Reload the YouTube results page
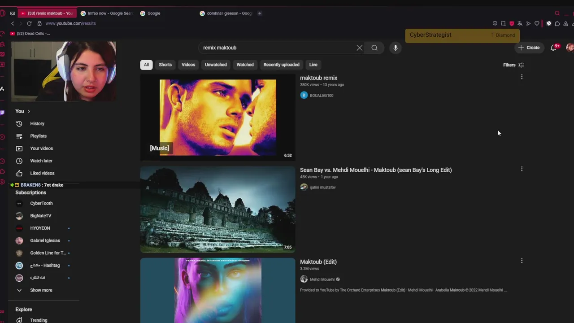The image size is (574, 323). click(x=29, y=23)
